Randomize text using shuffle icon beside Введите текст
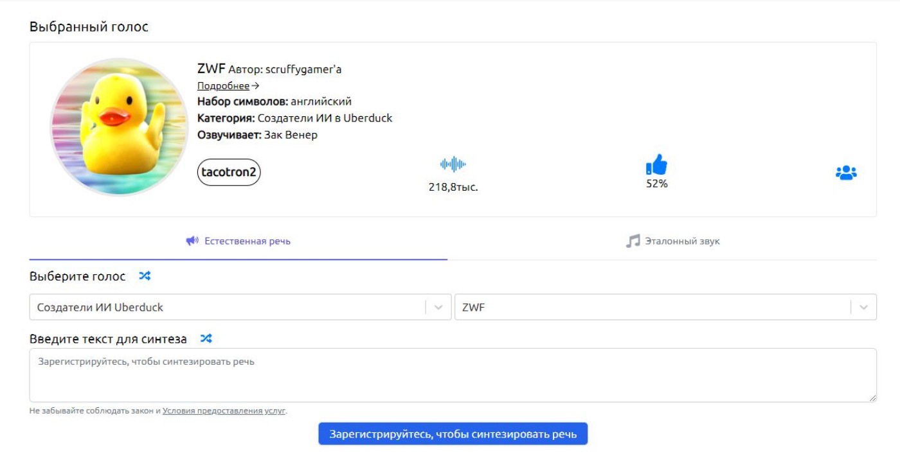Screen dimensions: 900x474 point(206,338)
